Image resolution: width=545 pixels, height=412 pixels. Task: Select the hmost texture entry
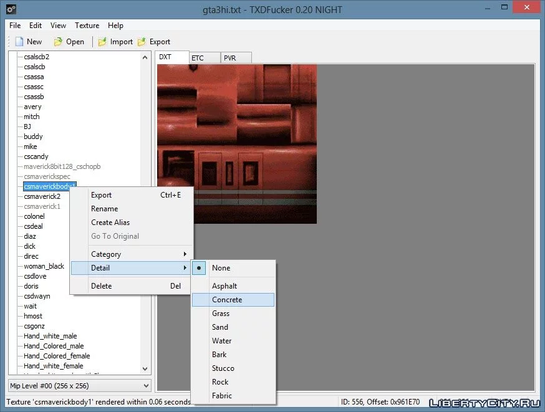(33, 316)
